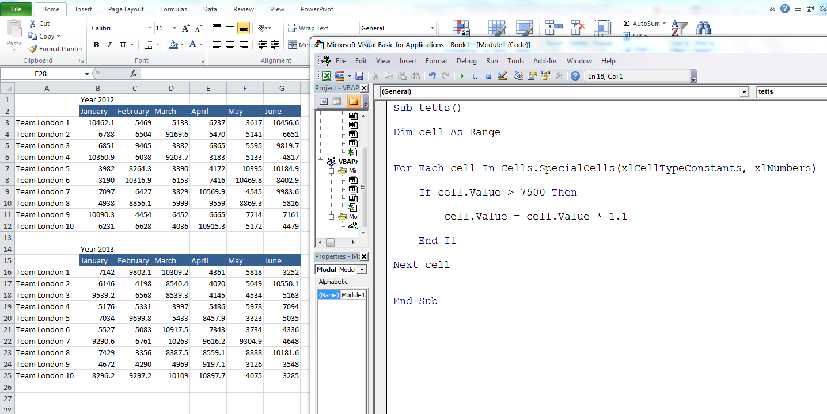827x414 pixels.
Task: Switch to PowerPivot tab in Excel ribbon
Action: pos(317,9)
